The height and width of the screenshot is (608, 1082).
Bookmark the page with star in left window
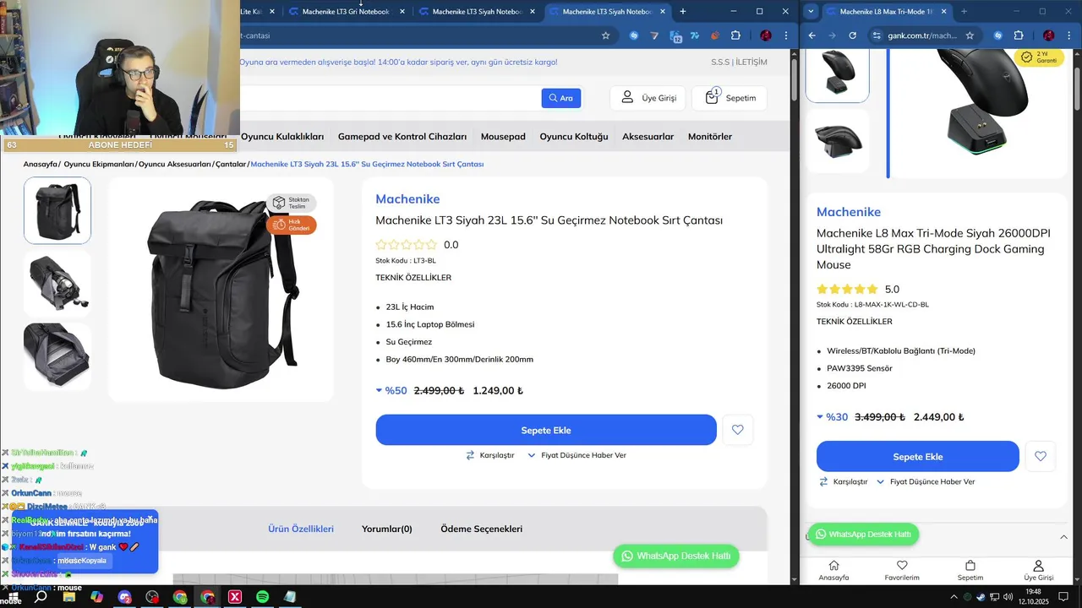[605, 35]
